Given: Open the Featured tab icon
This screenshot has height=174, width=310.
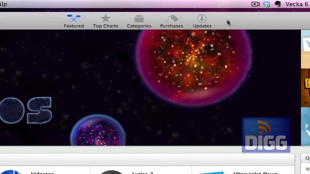Looking at the screenshot, I should coord(74,18).
